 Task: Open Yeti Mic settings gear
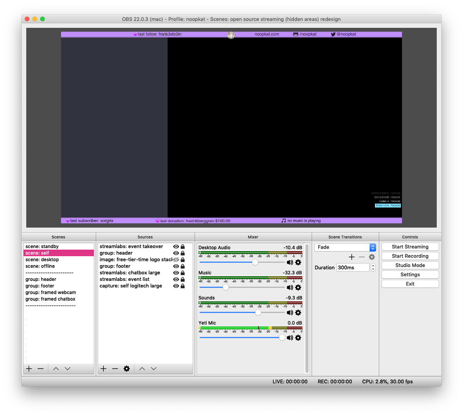298,338
